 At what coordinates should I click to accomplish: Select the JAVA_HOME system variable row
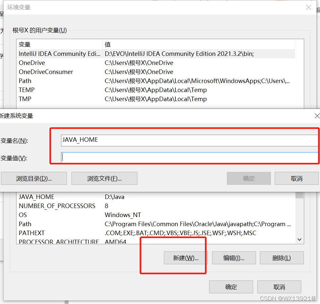(156, 197)
